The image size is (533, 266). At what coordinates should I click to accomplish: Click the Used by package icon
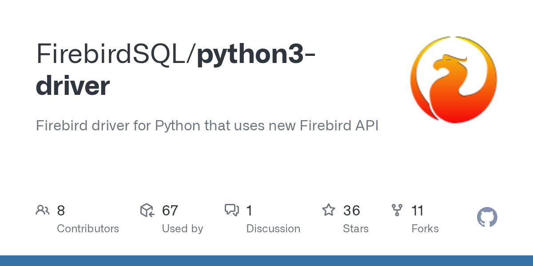[147, 210]
